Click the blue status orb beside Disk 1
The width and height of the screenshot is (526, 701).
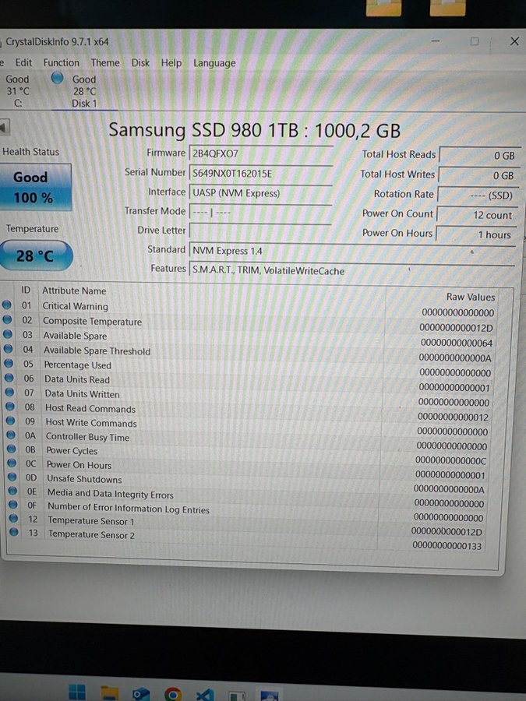[57, 78]
